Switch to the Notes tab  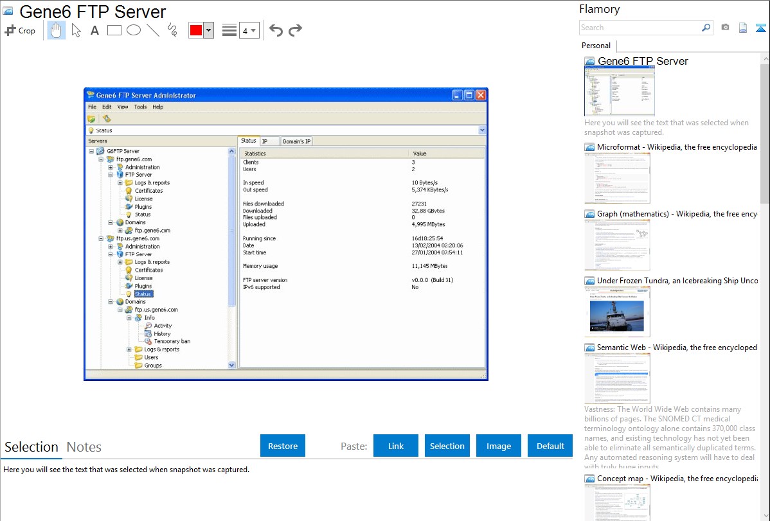(x=84, y=447)
